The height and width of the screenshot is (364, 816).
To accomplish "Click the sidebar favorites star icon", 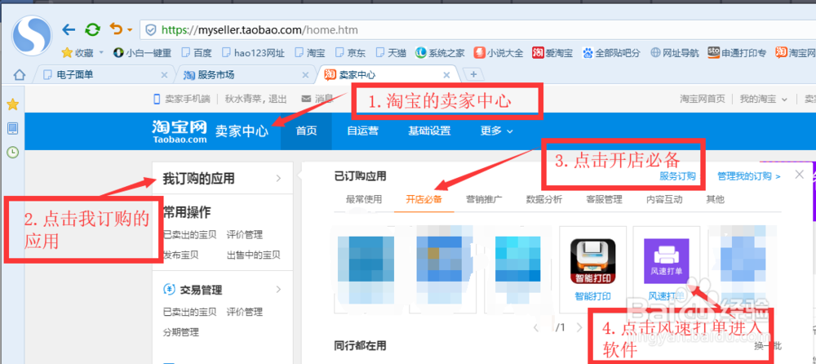I will pos(12,104).
